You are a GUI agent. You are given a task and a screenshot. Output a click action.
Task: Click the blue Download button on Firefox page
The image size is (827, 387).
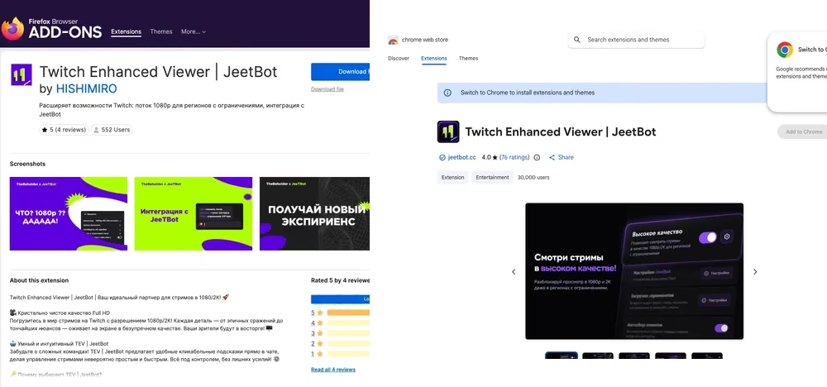coord(340,72)
